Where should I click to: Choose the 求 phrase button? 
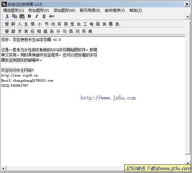pos(20,31)
